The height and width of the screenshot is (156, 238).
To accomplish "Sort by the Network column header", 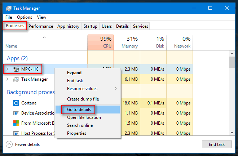I will pyautogui.click(x=180, y=43).
